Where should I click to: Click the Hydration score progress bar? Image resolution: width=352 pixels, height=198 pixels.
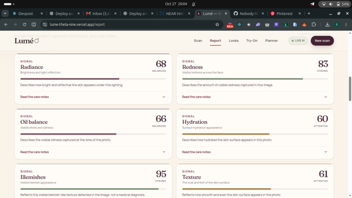(x=255, y=134)
